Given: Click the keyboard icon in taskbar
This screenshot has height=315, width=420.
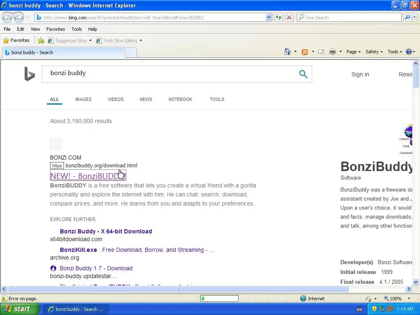Looking at the screenshot, I should (359, 309).
